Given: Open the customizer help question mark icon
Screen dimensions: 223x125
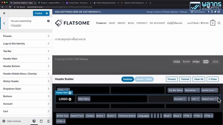Looking at the screenshot, I should pos(48,21).
